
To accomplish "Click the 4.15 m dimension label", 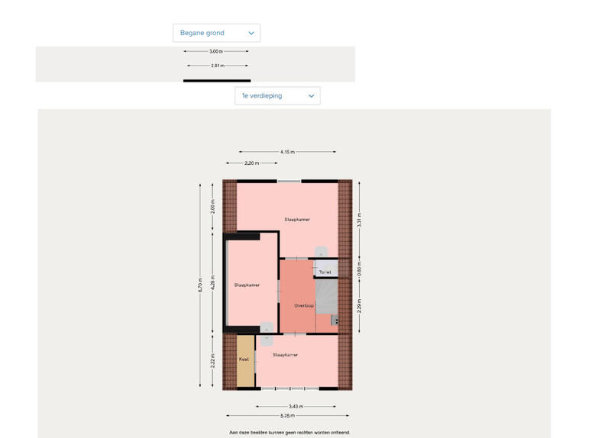I will 288,152.
